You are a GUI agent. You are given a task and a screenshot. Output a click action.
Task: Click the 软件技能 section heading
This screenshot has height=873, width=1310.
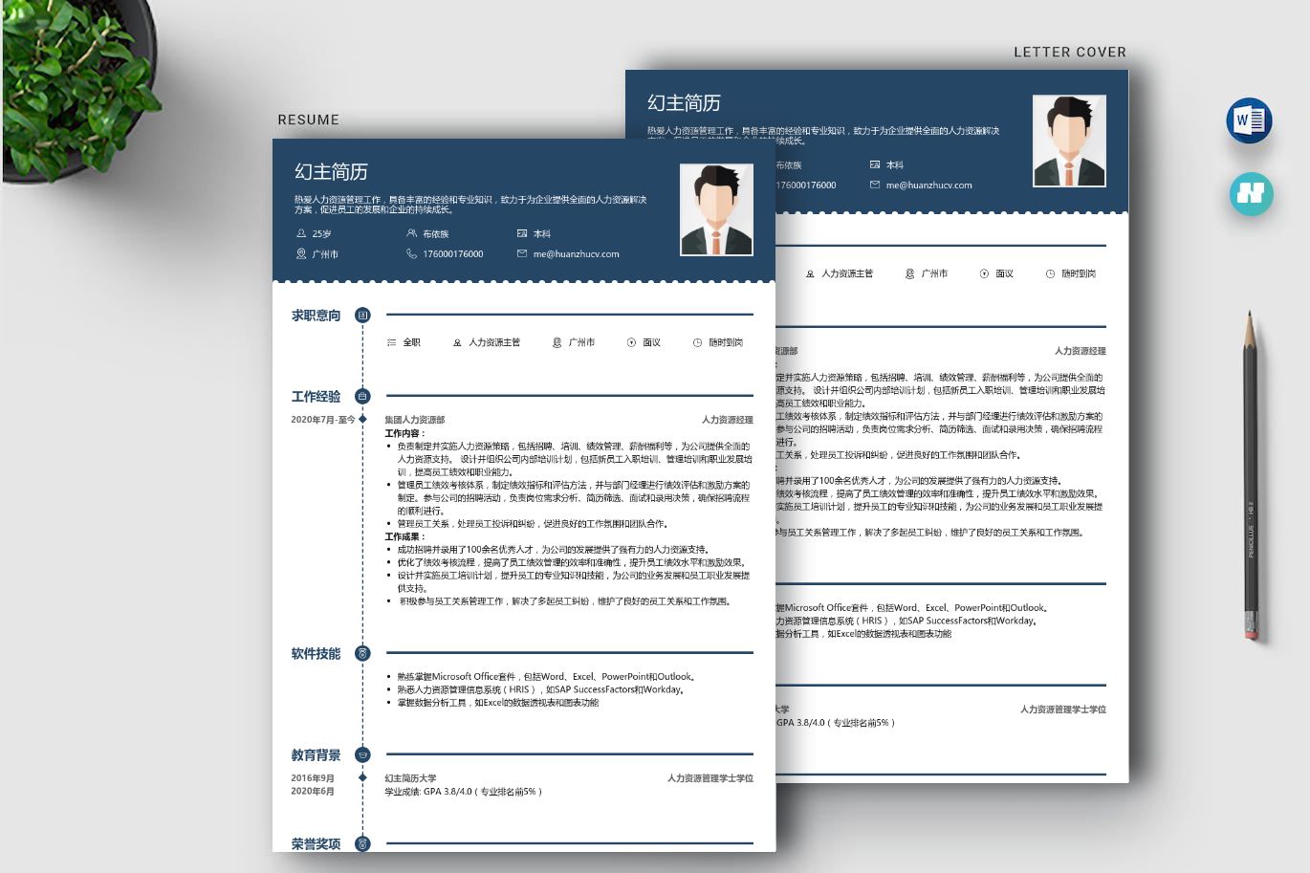pos(316,653)
